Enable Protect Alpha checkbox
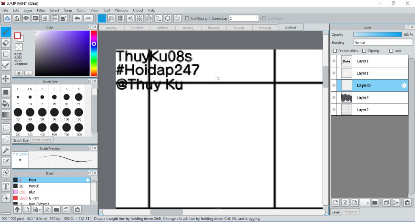Screen dimensions: 415x222 tap(335, 51)
